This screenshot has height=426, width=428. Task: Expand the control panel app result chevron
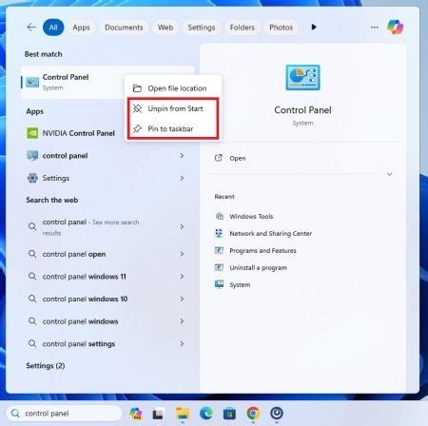click(182, 155)
